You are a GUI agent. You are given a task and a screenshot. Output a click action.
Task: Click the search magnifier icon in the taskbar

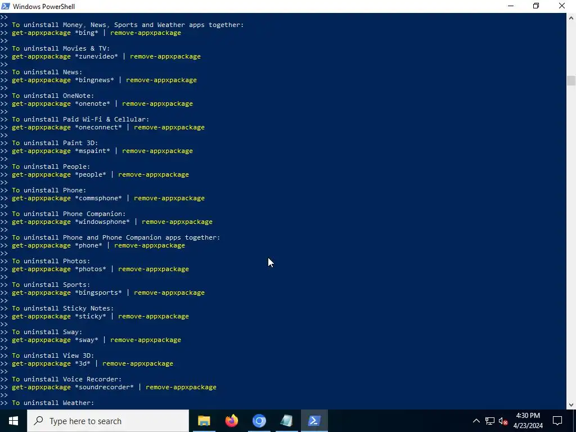(x=38, y=421)
